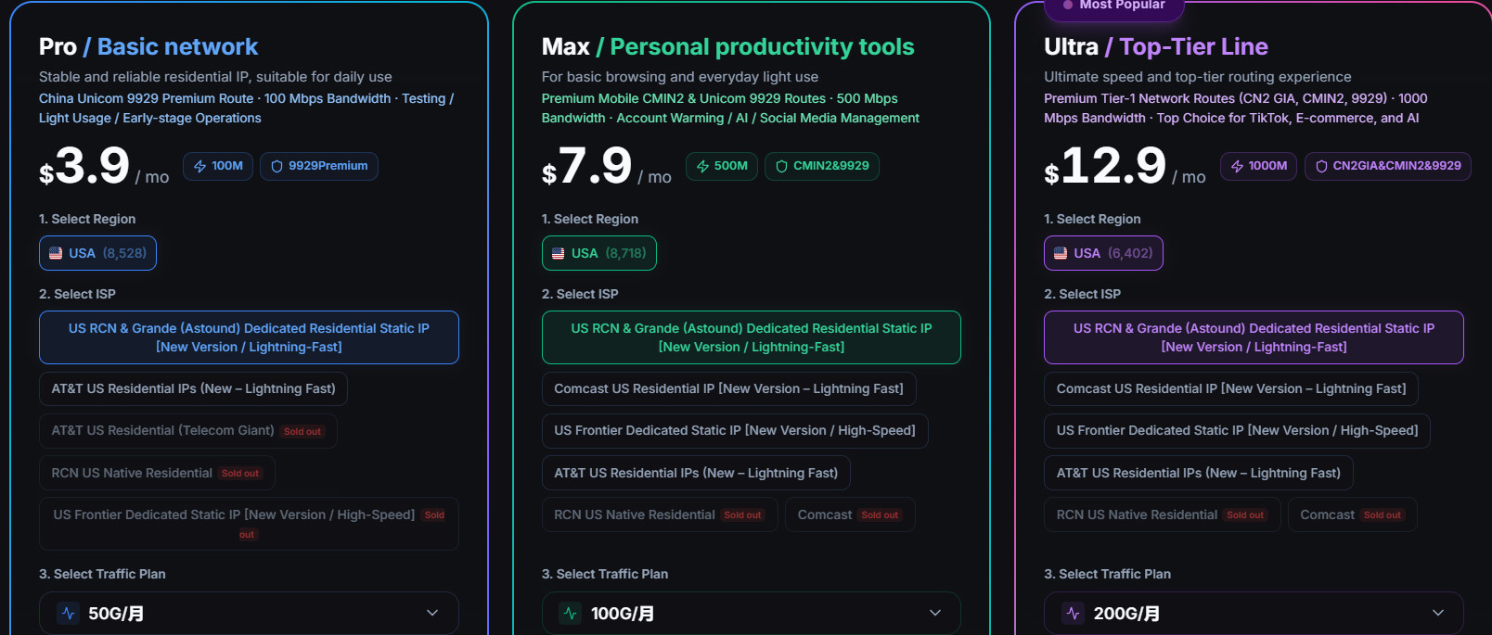Click sold-out RCN US Native Residential in Pro
Image resolution: width=1492 pixels, height=635 pixels.
pos(157,473)
